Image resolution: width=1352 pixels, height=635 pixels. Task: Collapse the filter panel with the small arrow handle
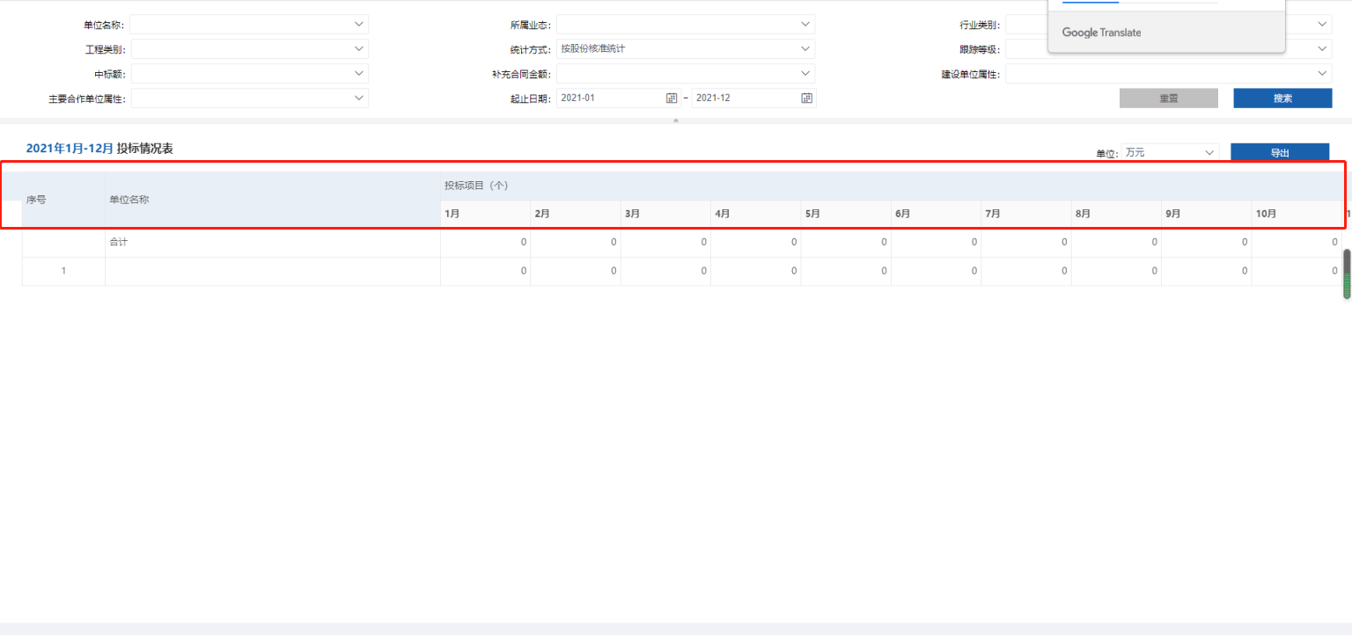click(x=676, y=120)
